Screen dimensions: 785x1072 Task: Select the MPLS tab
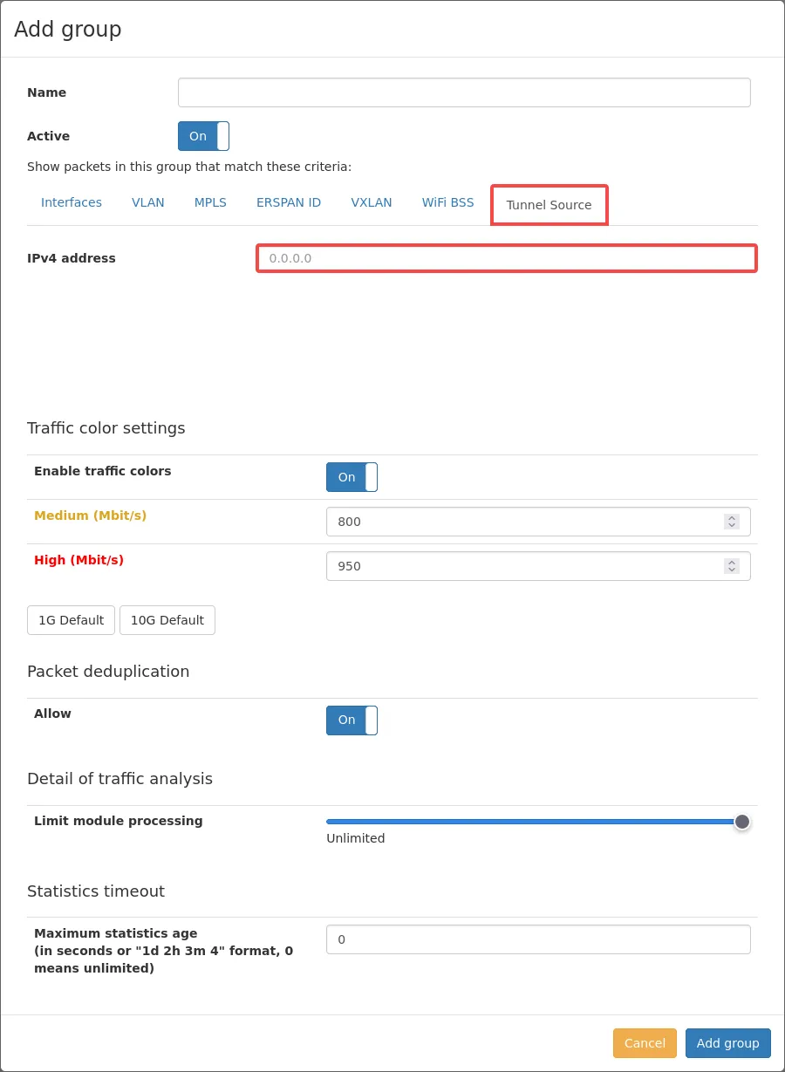(210, 202)
